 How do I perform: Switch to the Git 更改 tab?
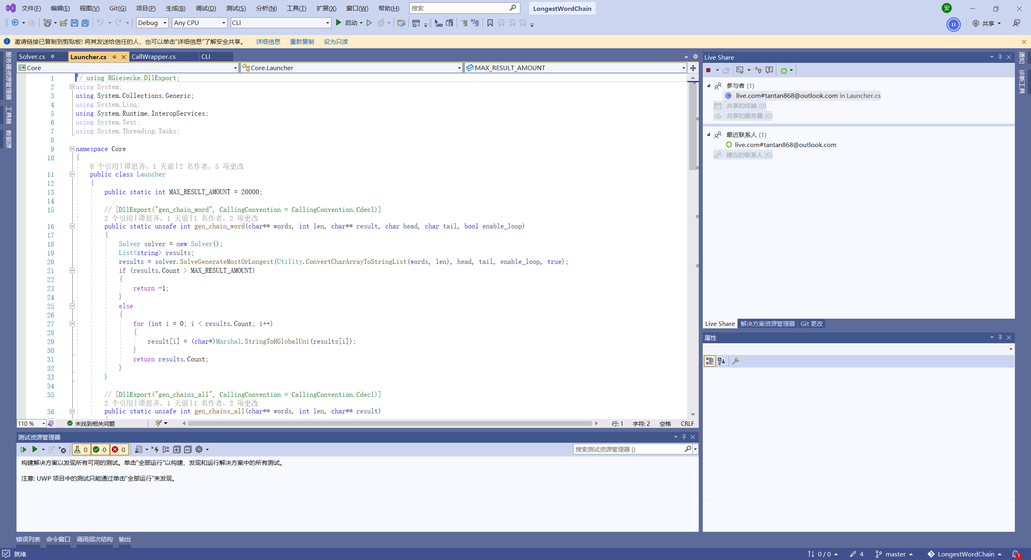[812, 324]
